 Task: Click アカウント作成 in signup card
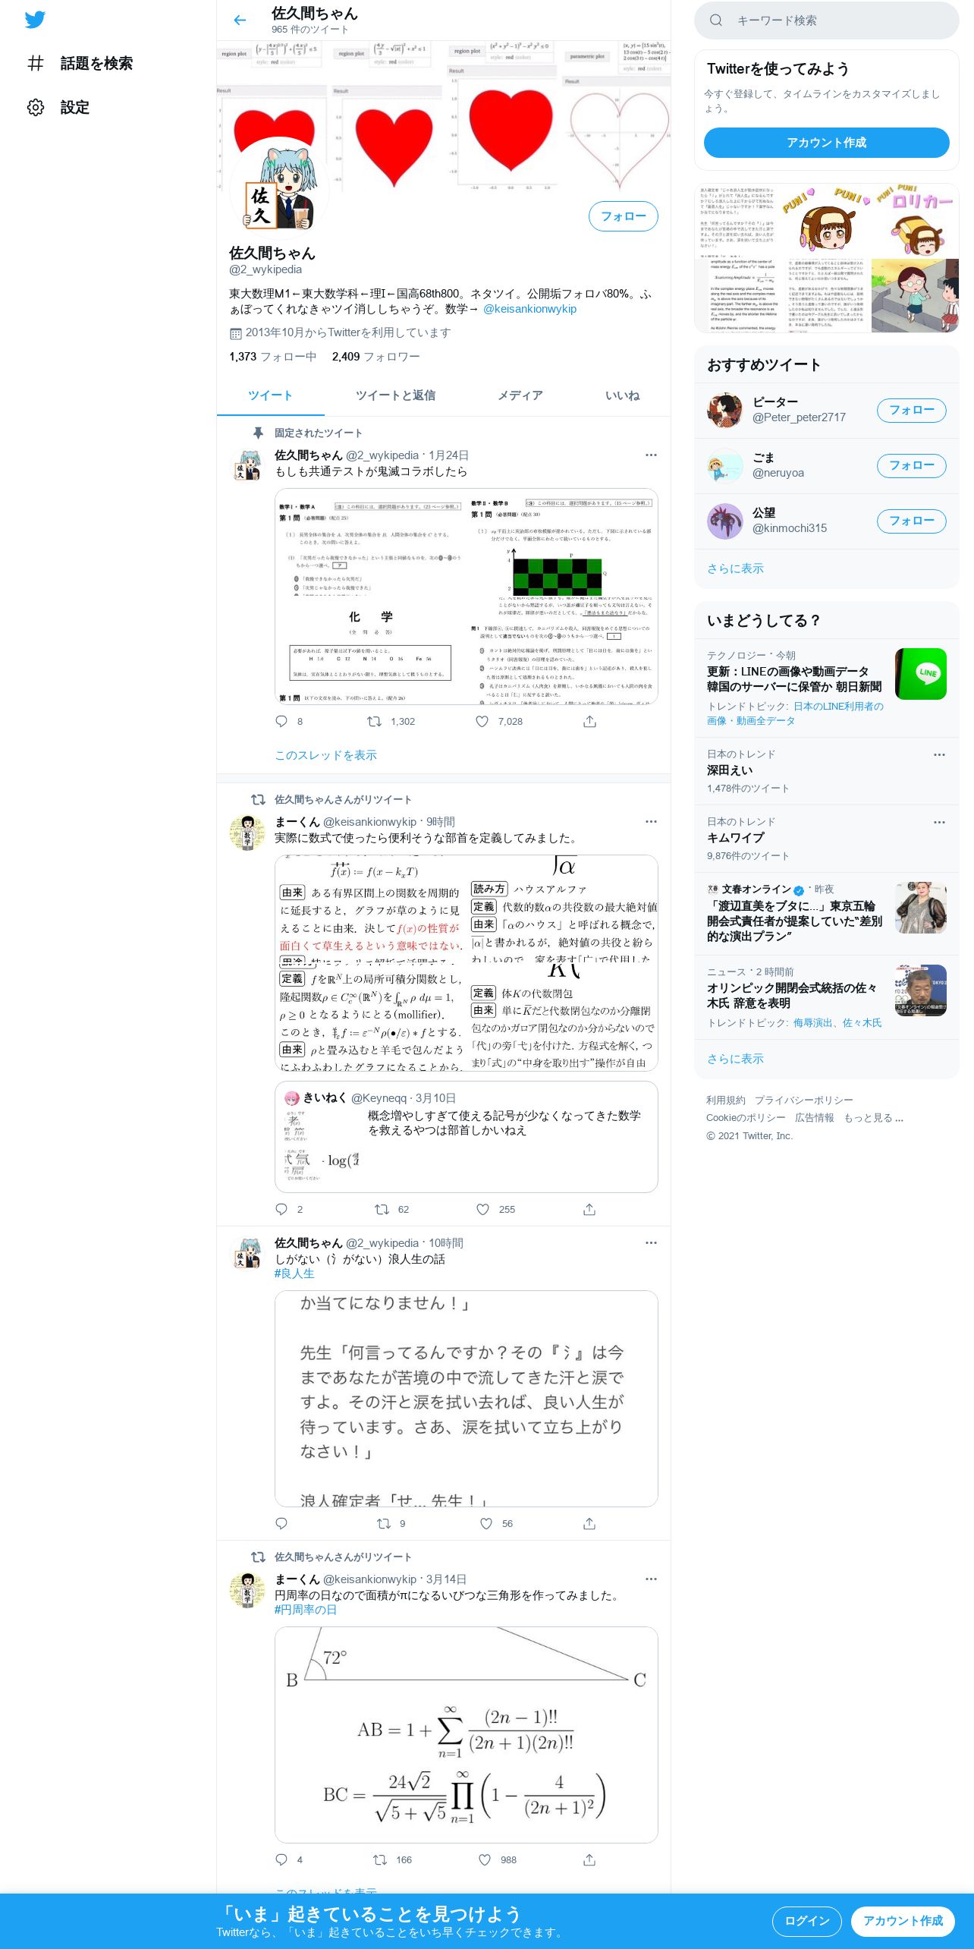tap(827, 143)
